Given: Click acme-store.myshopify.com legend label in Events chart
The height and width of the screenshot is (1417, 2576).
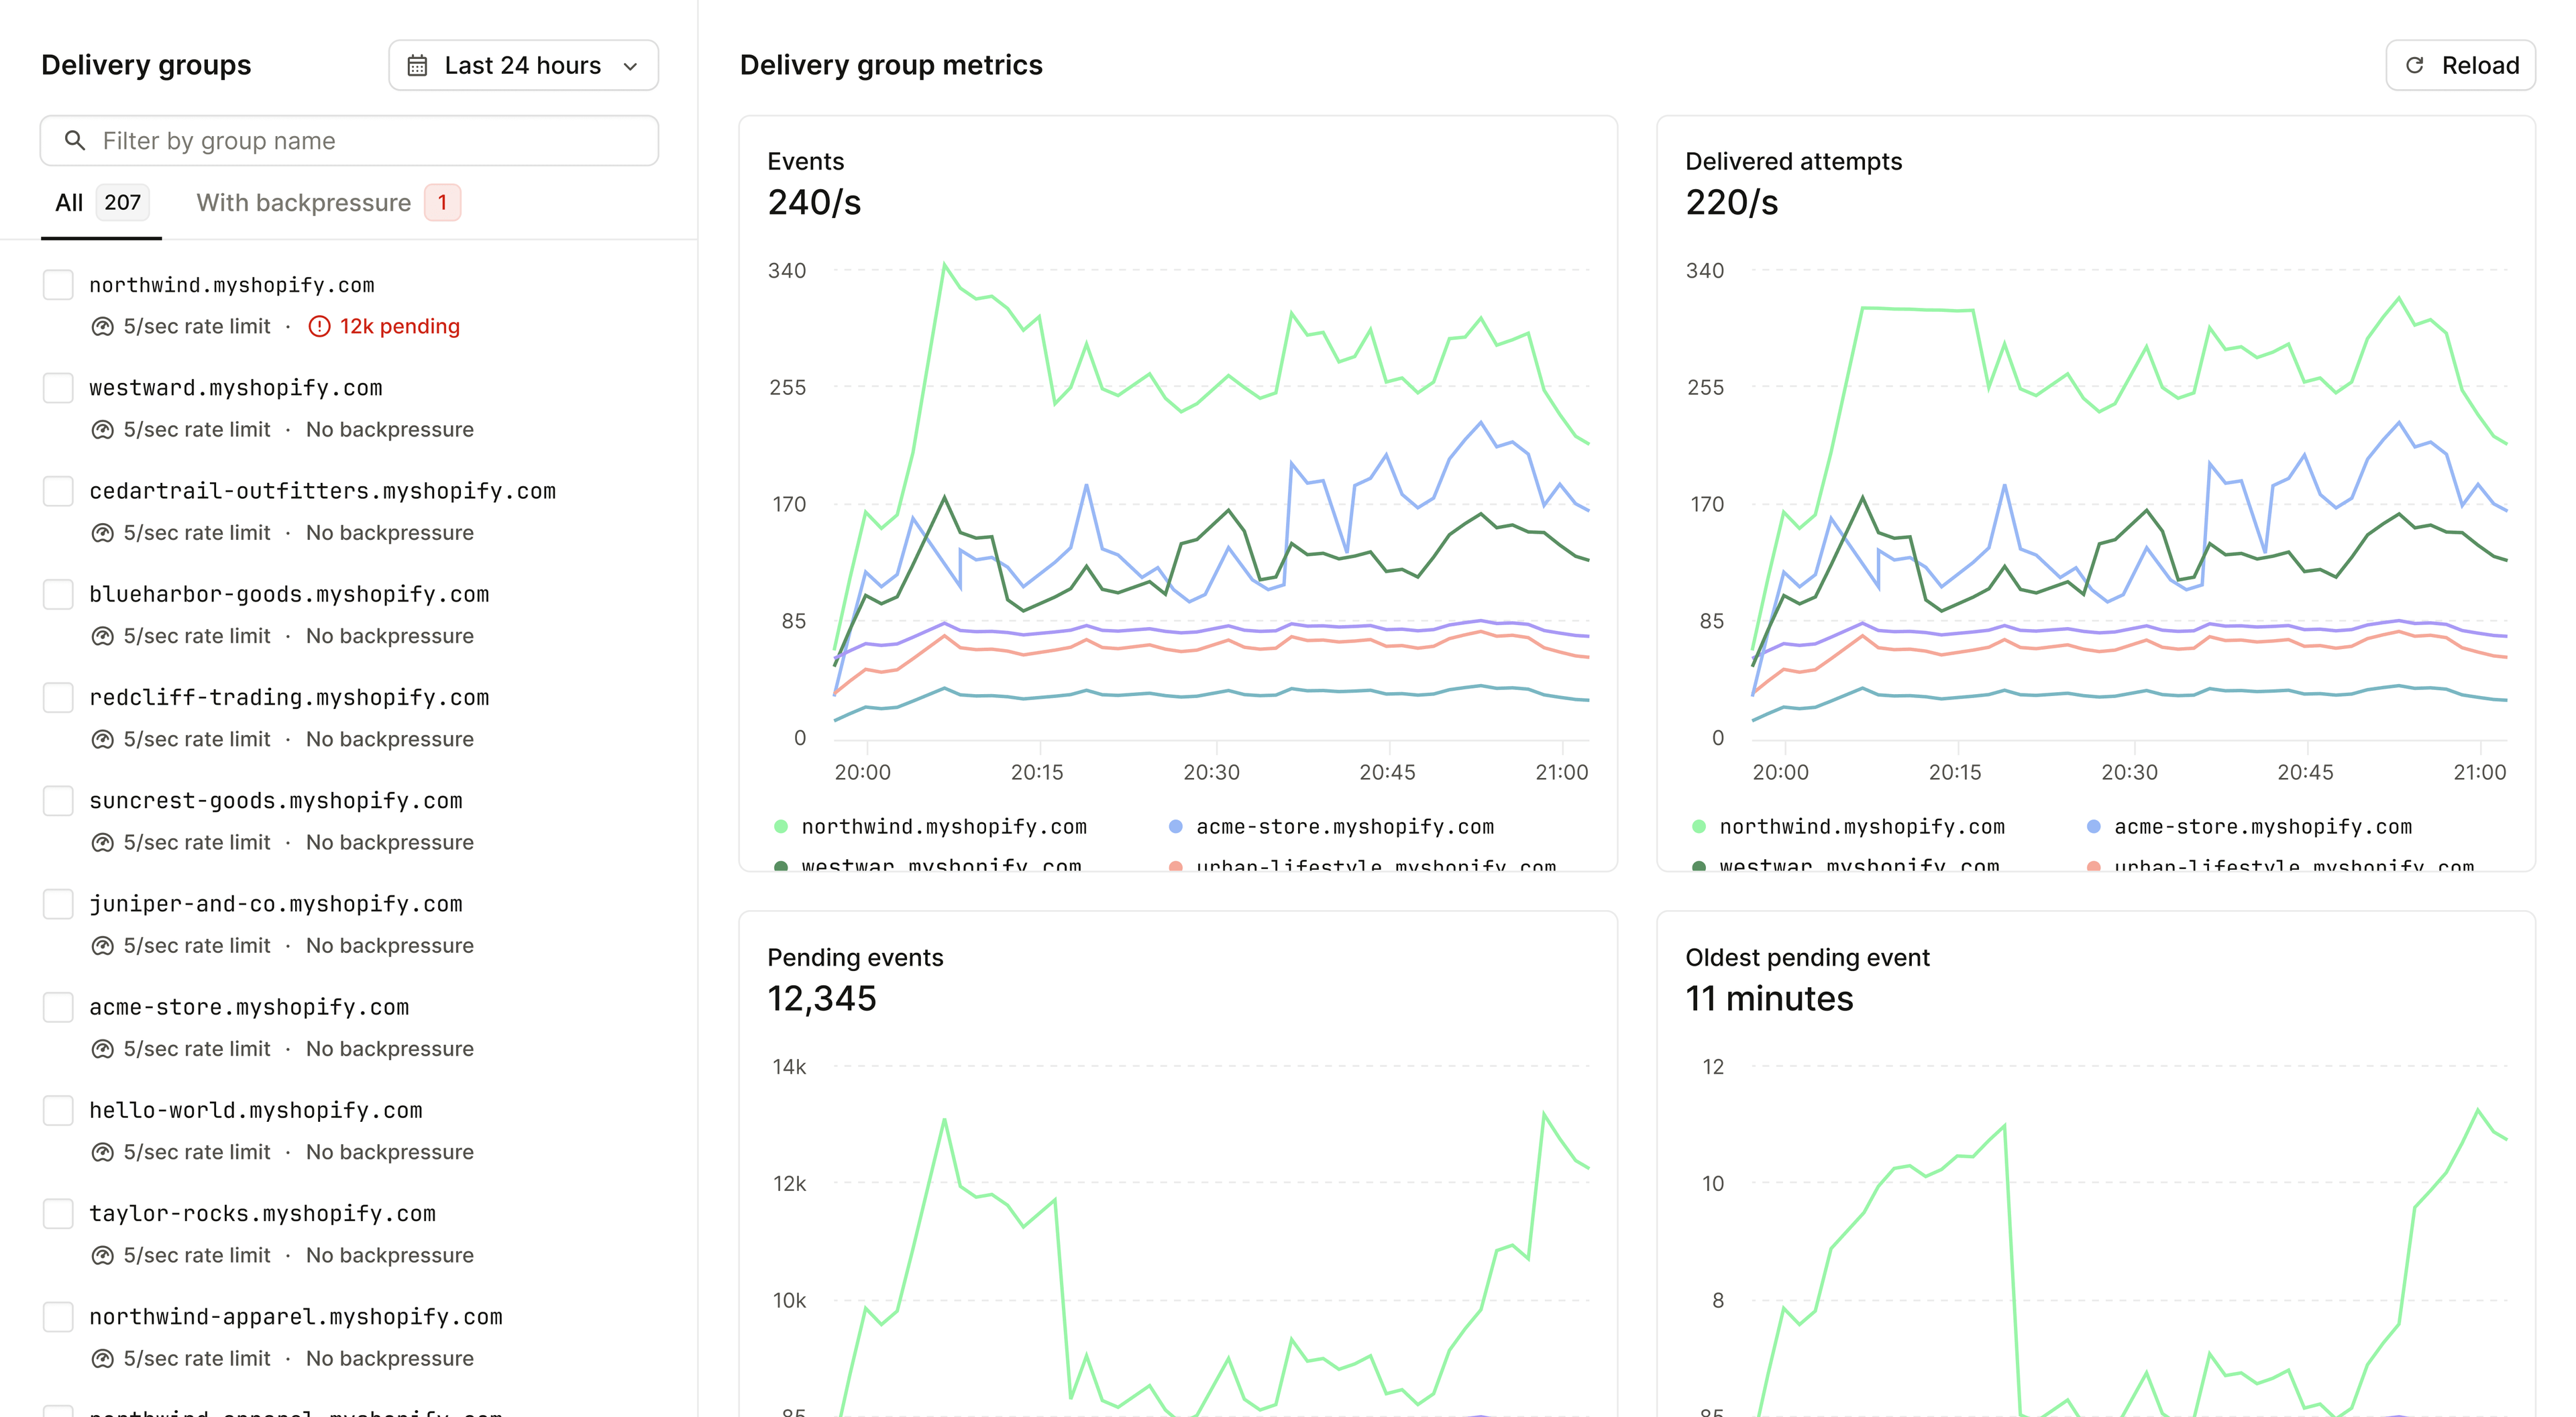Looking at the screenshot, I should point(1345,827).
